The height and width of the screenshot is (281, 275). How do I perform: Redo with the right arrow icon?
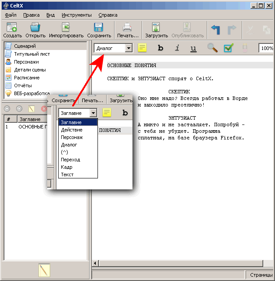[x=232, y=29]
